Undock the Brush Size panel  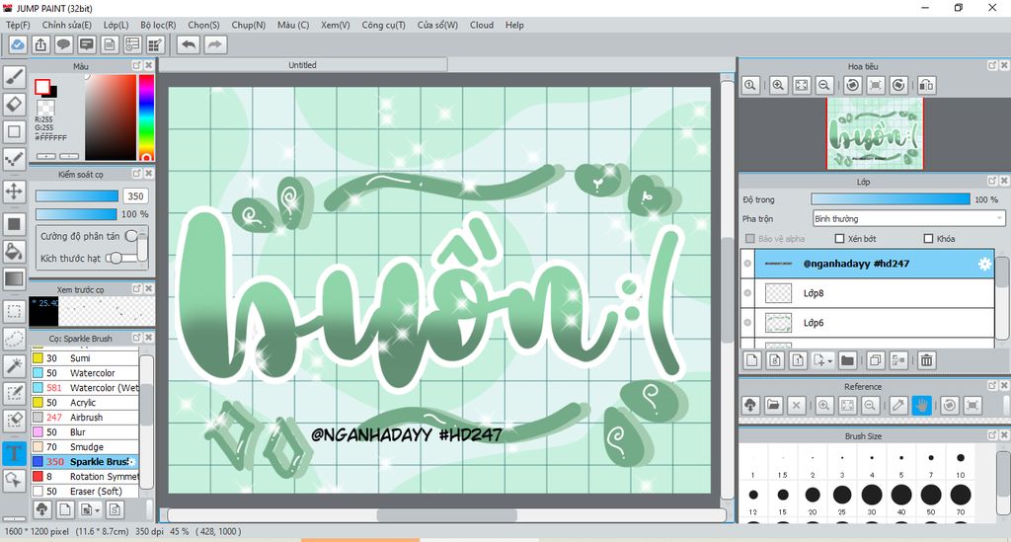click(x=992, y=435)
